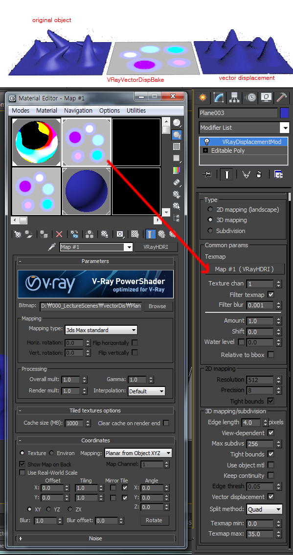The width and height of the screenshot is (293, 555).
Task: Click the VRayHDRI map type button
Action: [x=156, y=247]
